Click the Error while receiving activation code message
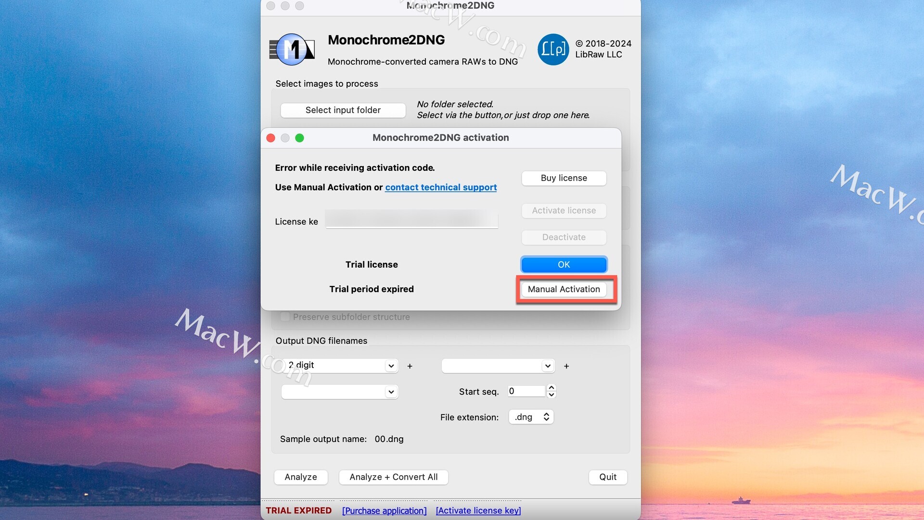 (x=355, y=168)
